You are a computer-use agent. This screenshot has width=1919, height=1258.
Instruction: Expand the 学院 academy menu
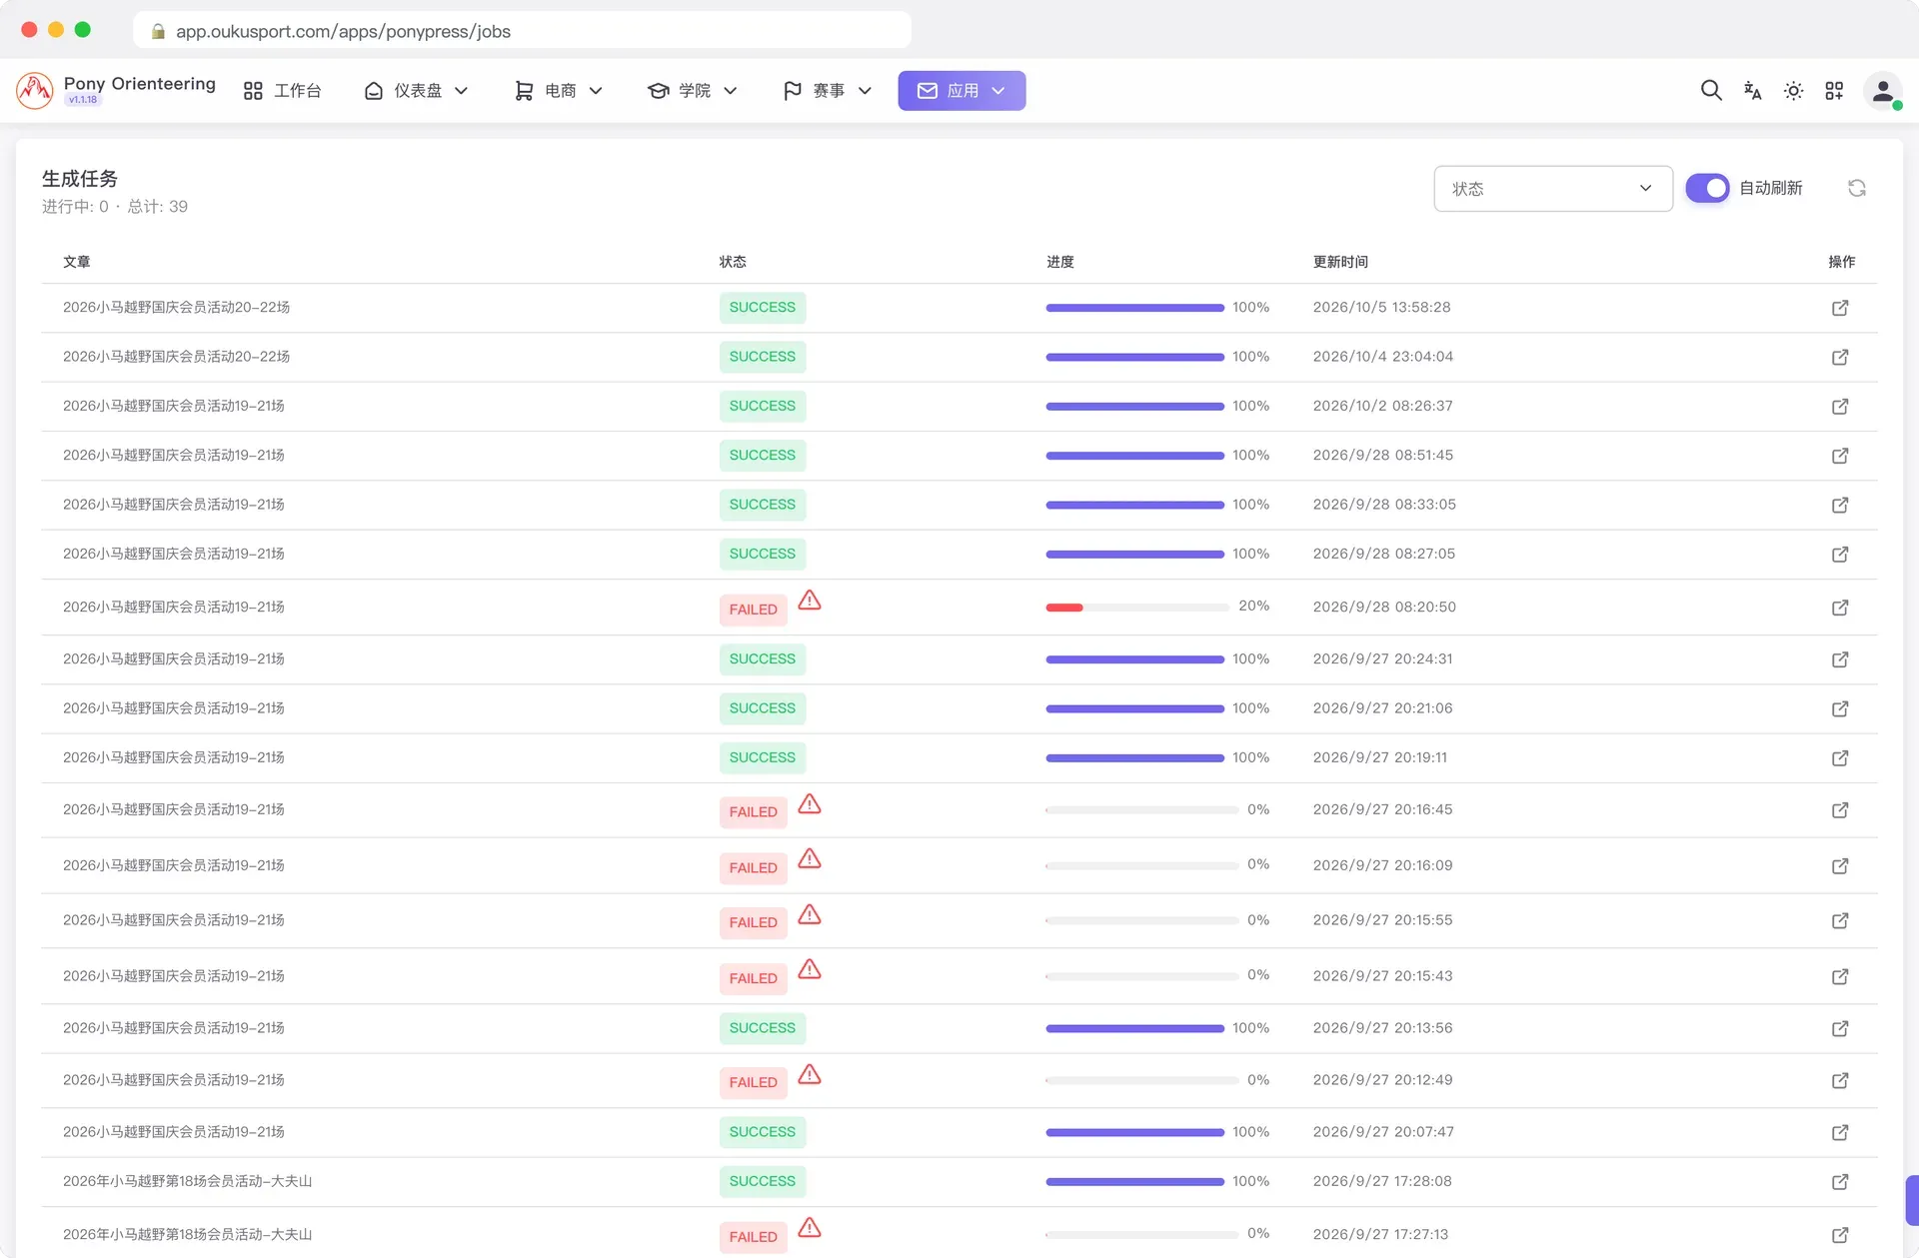point(692,91)
